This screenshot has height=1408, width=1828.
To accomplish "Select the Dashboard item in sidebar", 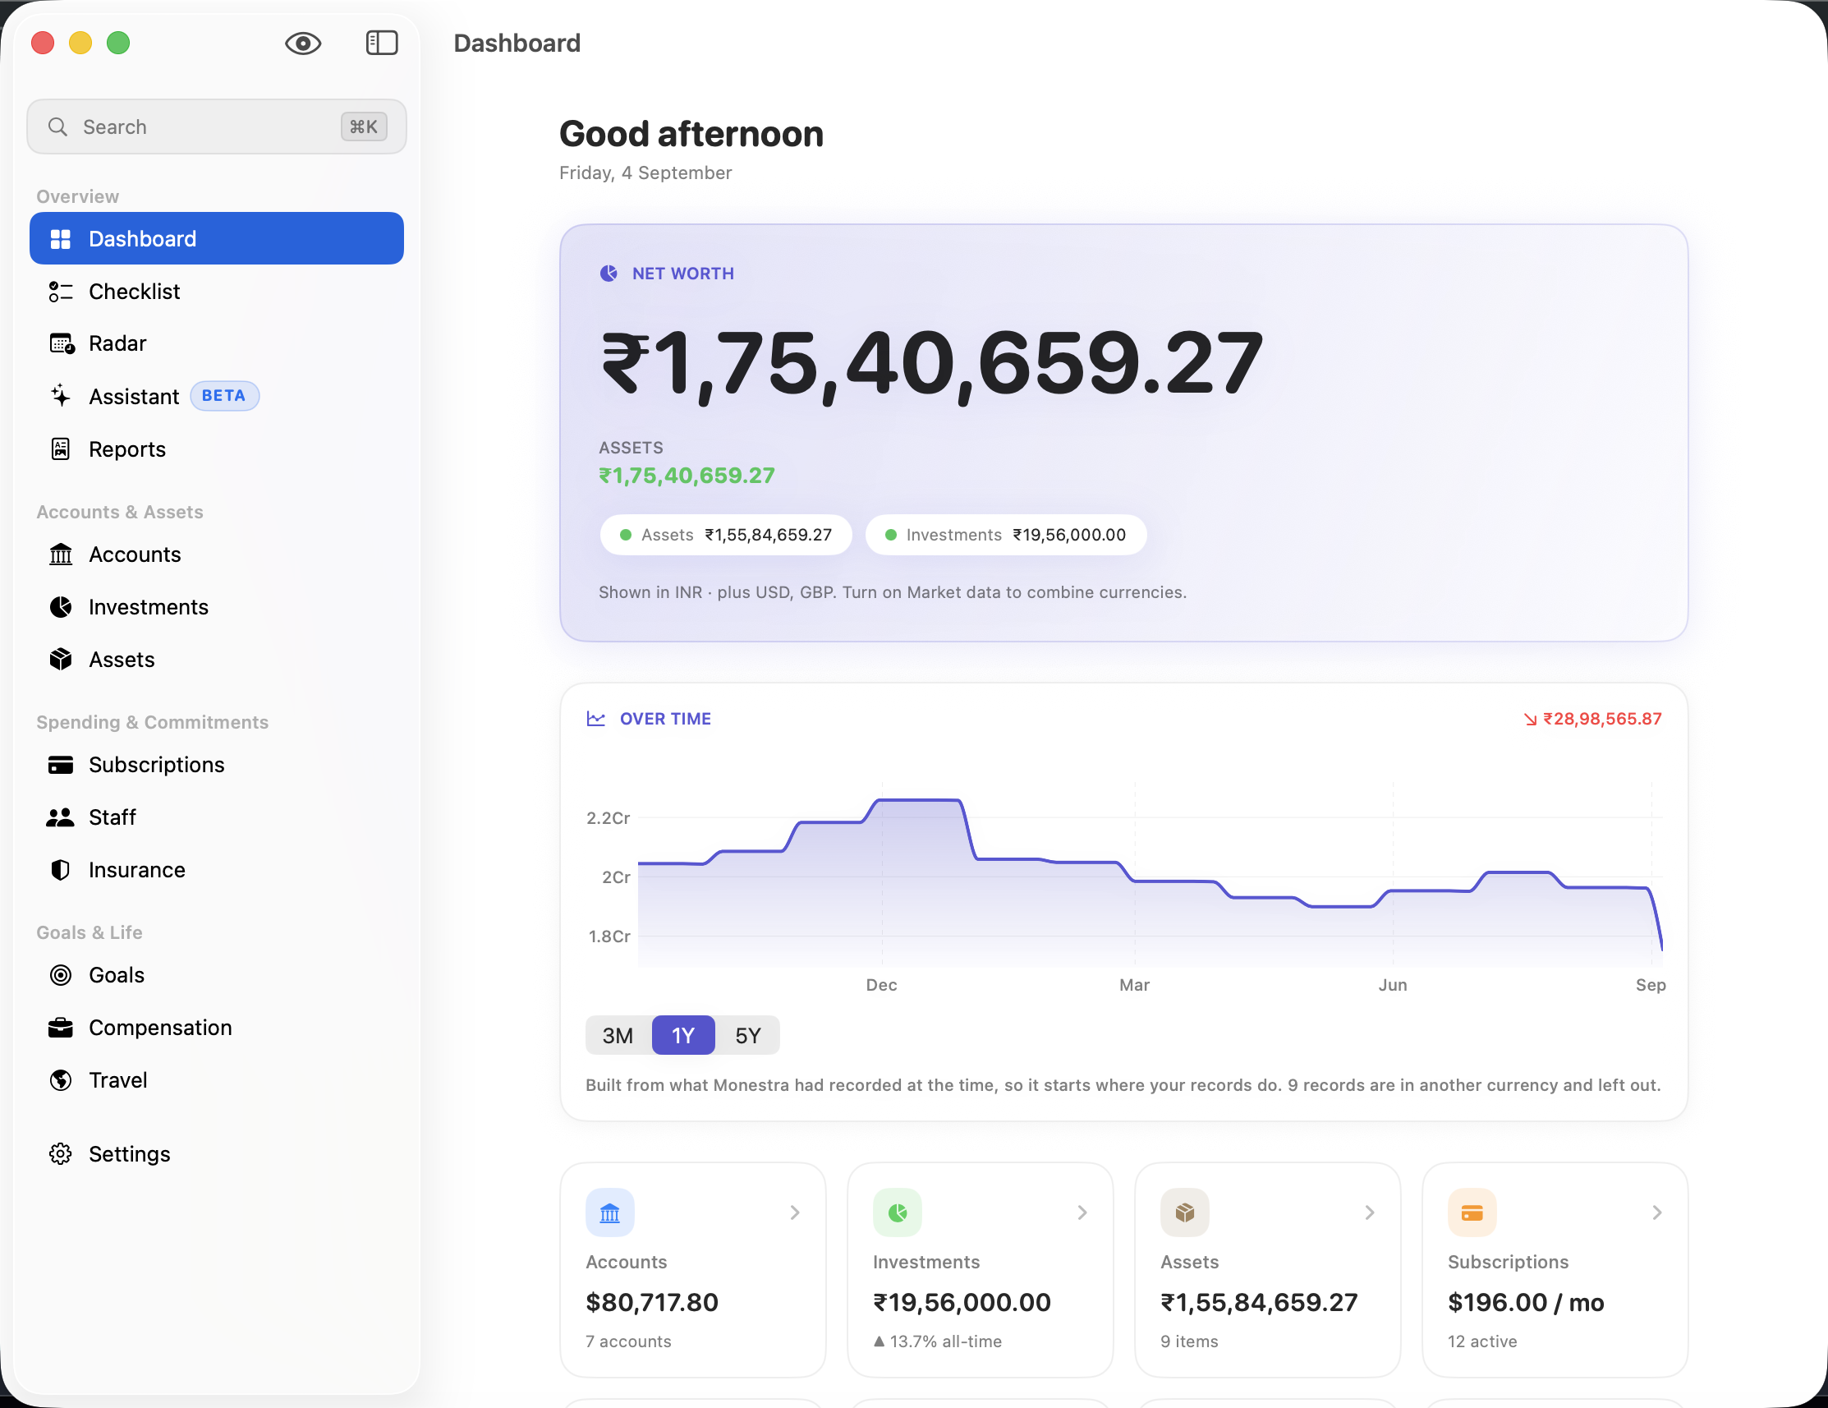I will click(x=217, y=238).
